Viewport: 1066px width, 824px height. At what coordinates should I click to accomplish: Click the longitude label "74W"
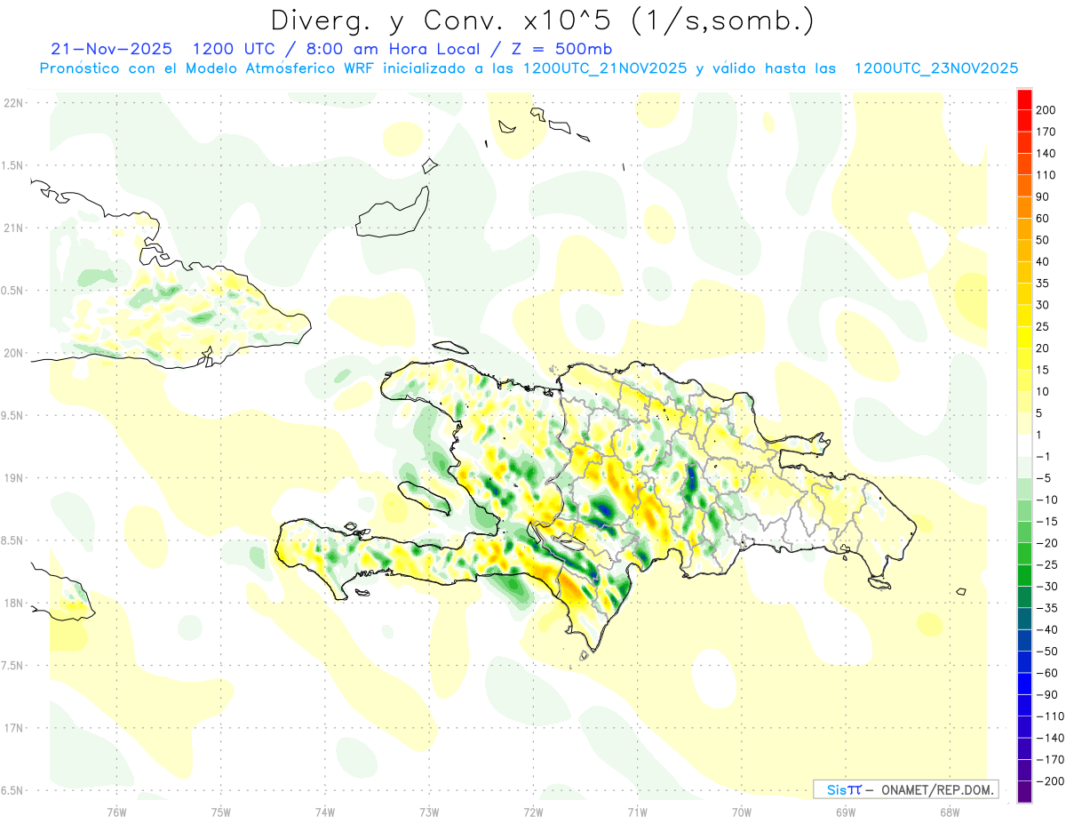[x=324, y=812]
